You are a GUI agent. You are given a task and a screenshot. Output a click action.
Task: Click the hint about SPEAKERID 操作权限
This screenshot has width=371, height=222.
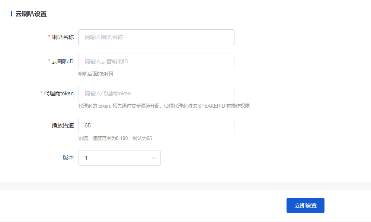tap(164, 106)
